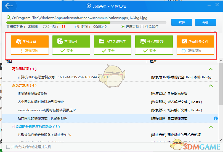Image resolution: width=223 pixels, height=152 pixels.
Task: Click the green checkmark under 常用软件
Action: (x=62, y=51)
